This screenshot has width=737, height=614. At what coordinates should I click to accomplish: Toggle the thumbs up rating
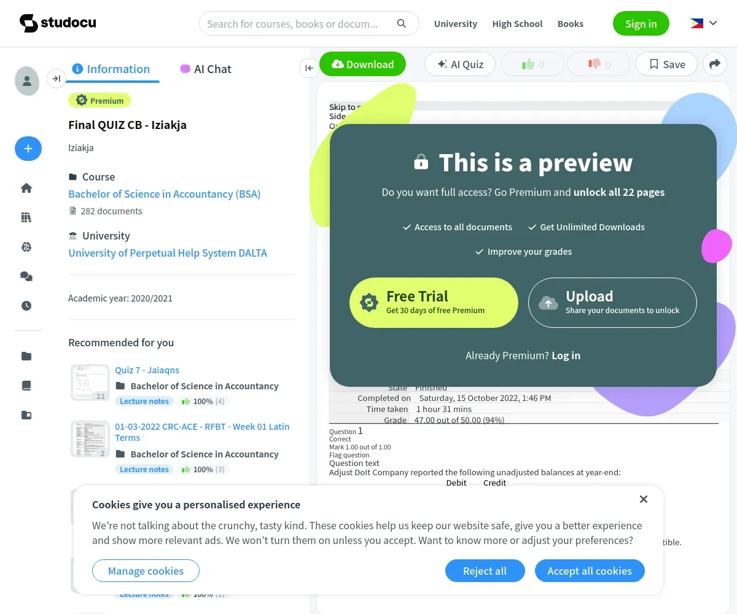[532, 64]
